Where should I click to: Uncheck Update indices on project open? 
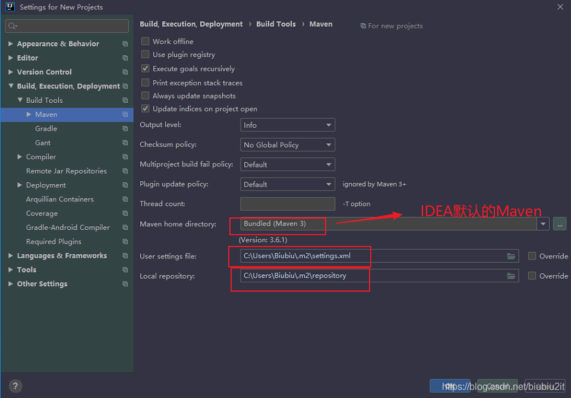tap(146, 109)
